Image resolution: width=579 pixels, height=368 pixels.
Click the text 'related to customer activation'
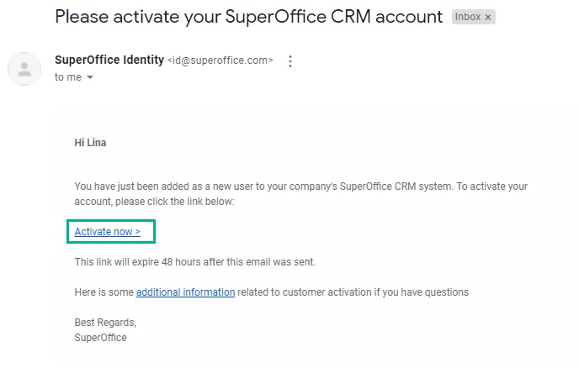click(307, 292)
